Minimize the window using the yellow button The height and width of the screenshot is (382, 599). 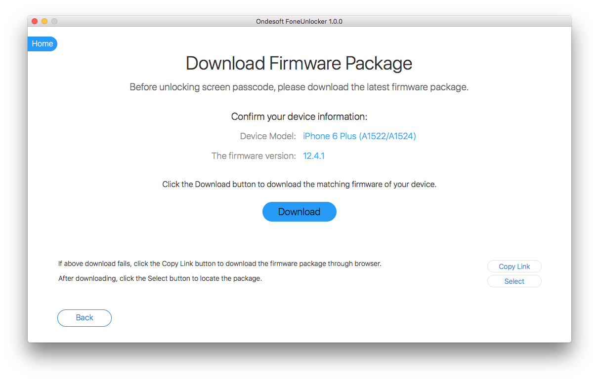click(x=44, y=21)
